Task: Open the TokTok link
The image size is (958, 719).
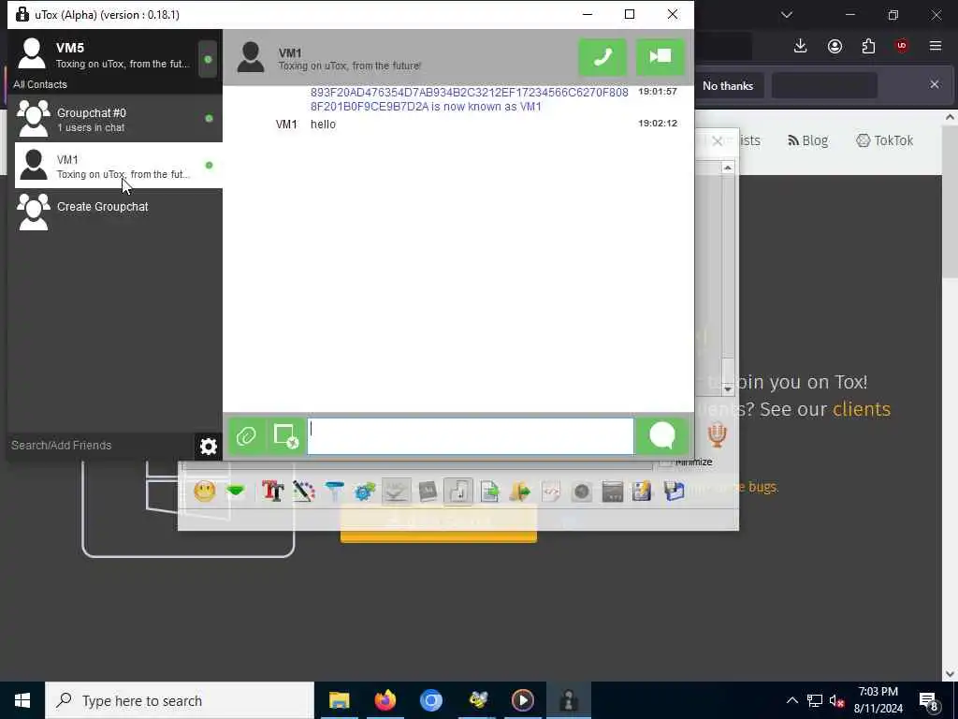Action: click(x=885, y=140)
